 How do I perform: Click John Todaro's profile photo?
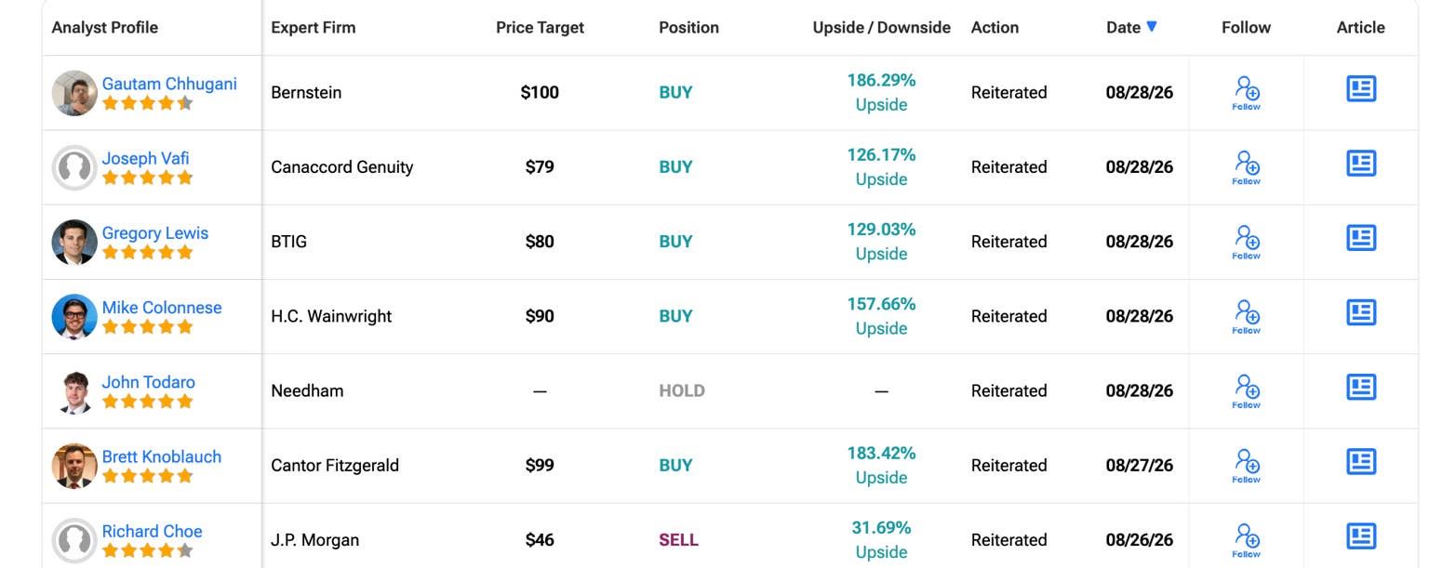pos(74,391)
